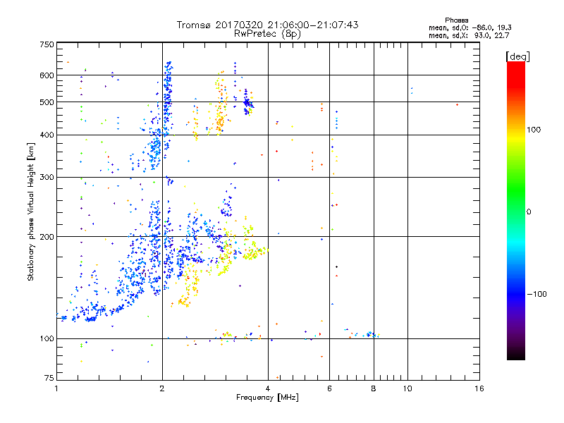Click the y-axis tick label '300'
564x423 pixels.
coord(47,178)
